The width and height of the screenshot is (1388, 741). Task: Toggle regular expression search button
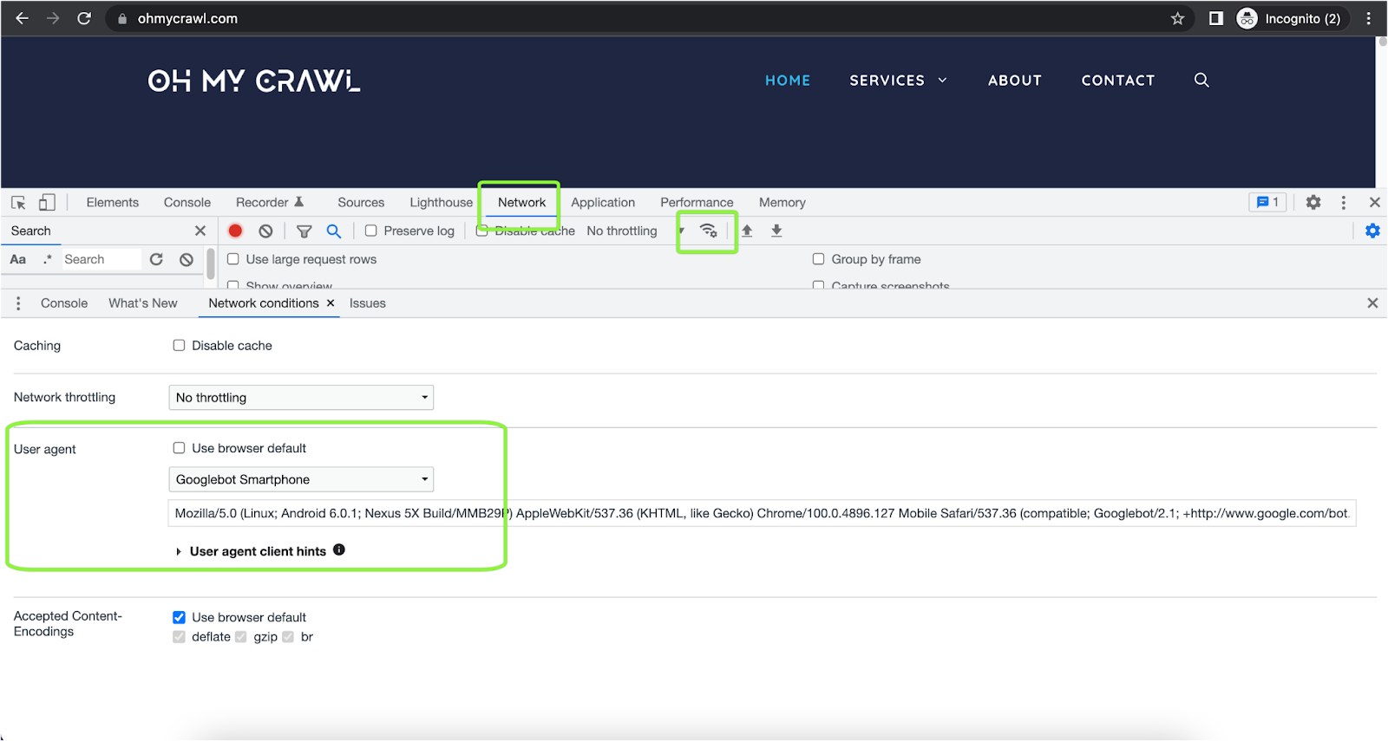point(48,259)
